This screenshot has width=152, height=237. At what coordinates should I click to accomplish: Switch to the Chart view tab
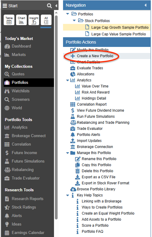(x=21, y=20)
